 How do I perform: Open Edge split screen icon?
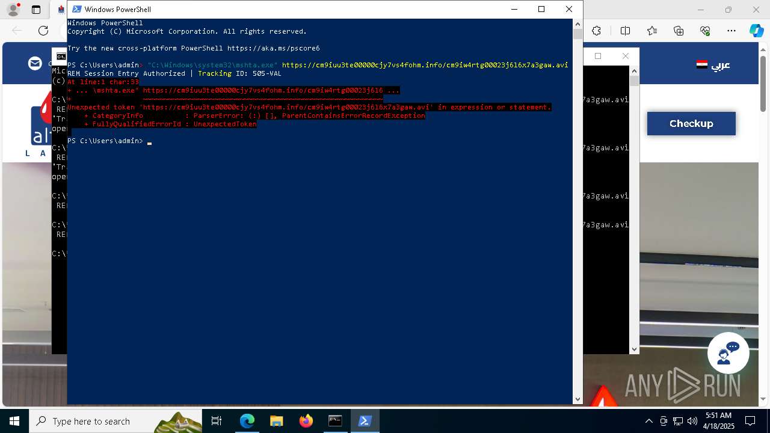click(625, 31)
